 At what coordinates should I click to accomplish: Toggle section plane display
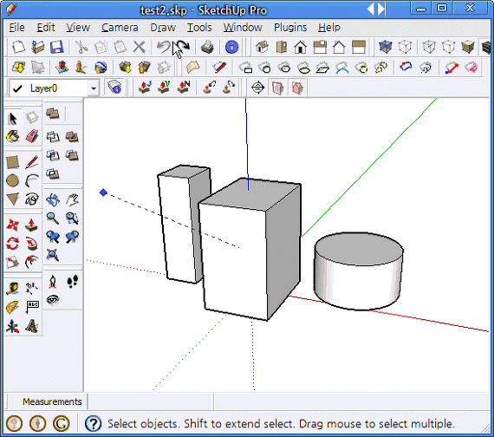point(277,88)
